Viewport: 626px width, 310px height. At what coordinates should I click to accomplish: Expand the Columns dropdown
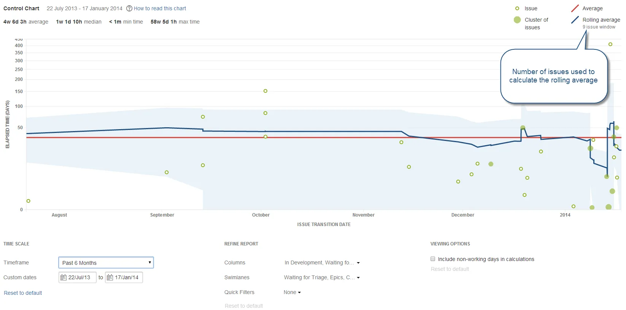click(x=322, y=263)
